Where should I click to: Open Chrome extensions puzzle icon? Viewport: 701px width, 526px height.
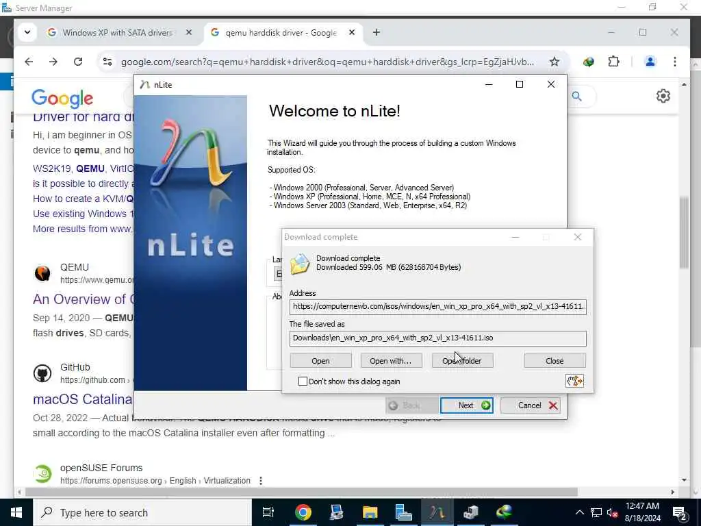pyautogui.click(x=614, y=62)
